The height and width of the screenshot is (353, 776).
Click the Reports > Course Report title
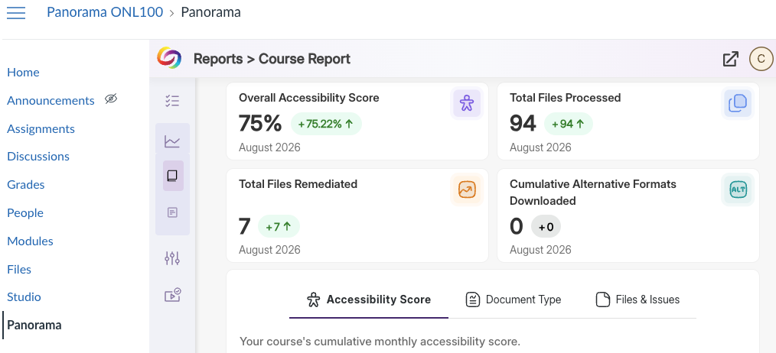(272, 59)
